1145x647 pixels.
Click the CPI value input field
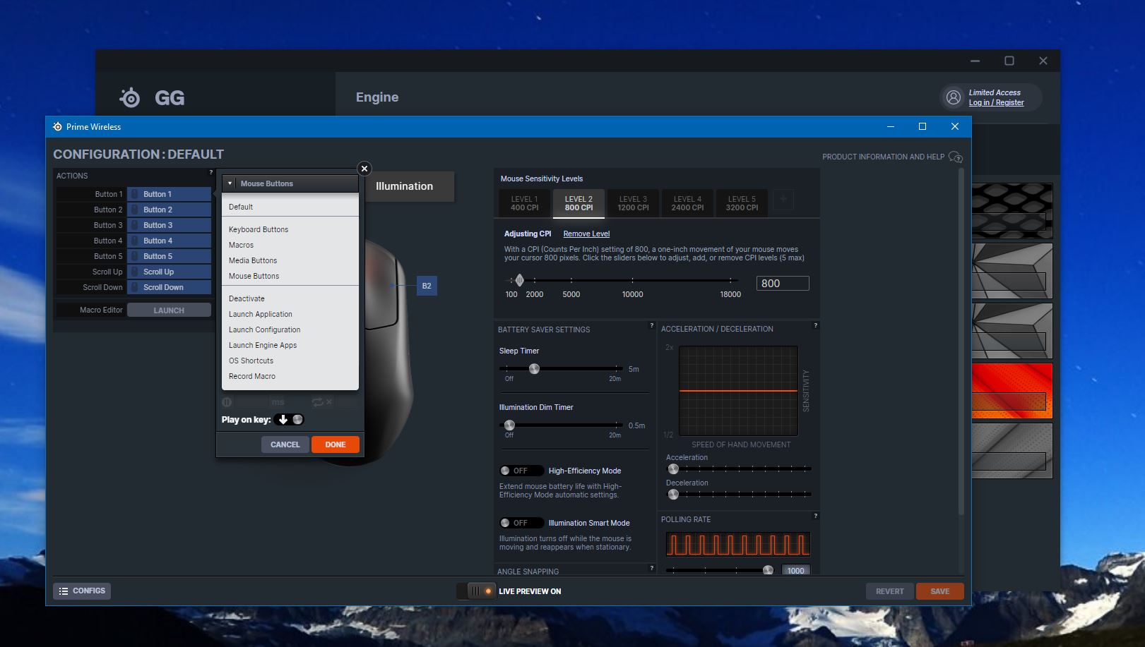(x=782, y=283)
